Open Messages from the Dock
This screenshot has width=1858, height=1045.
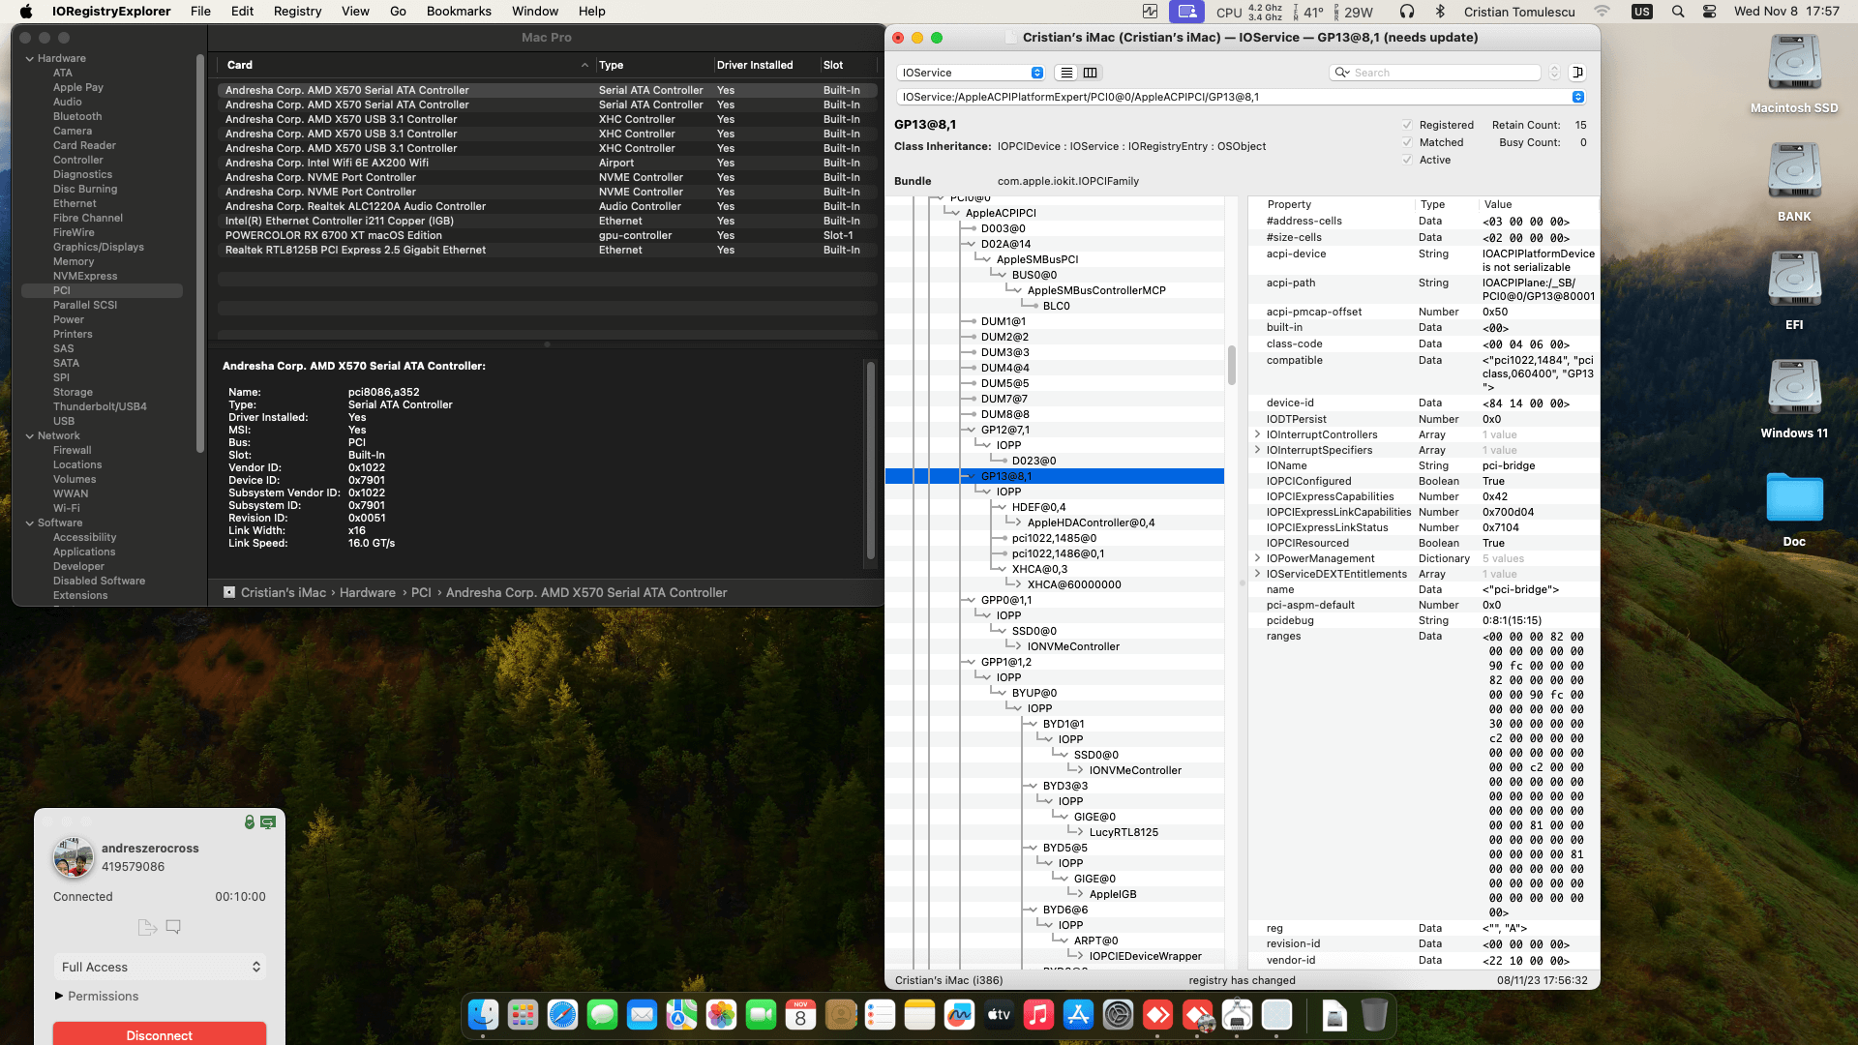click(x=602, y=1014)
